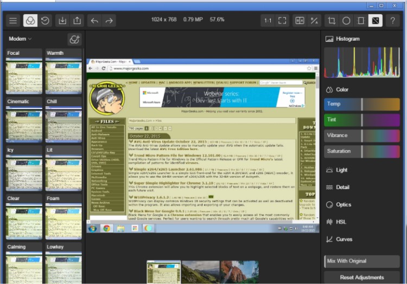This screenshot has height=284, width=407.
Task: Expand the Light section
Action: click(x=336, y=170)
